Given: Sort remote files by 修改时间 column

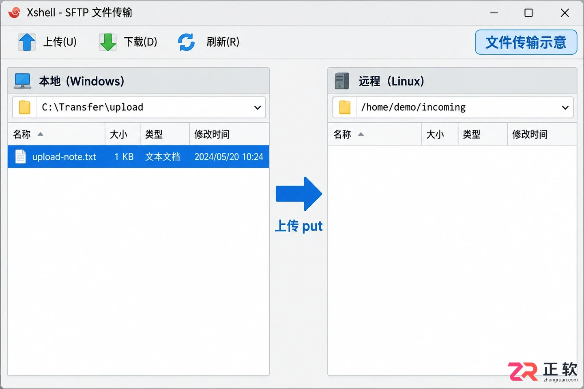Looking at the screenshot, I should [x=542, y=134].
